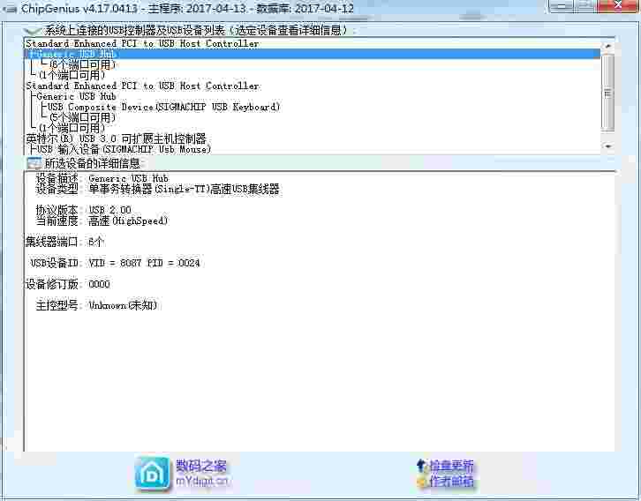
Task: Click the Unknown(未知) controller model text
Action: pyautogui.click(x=123, y=305)
